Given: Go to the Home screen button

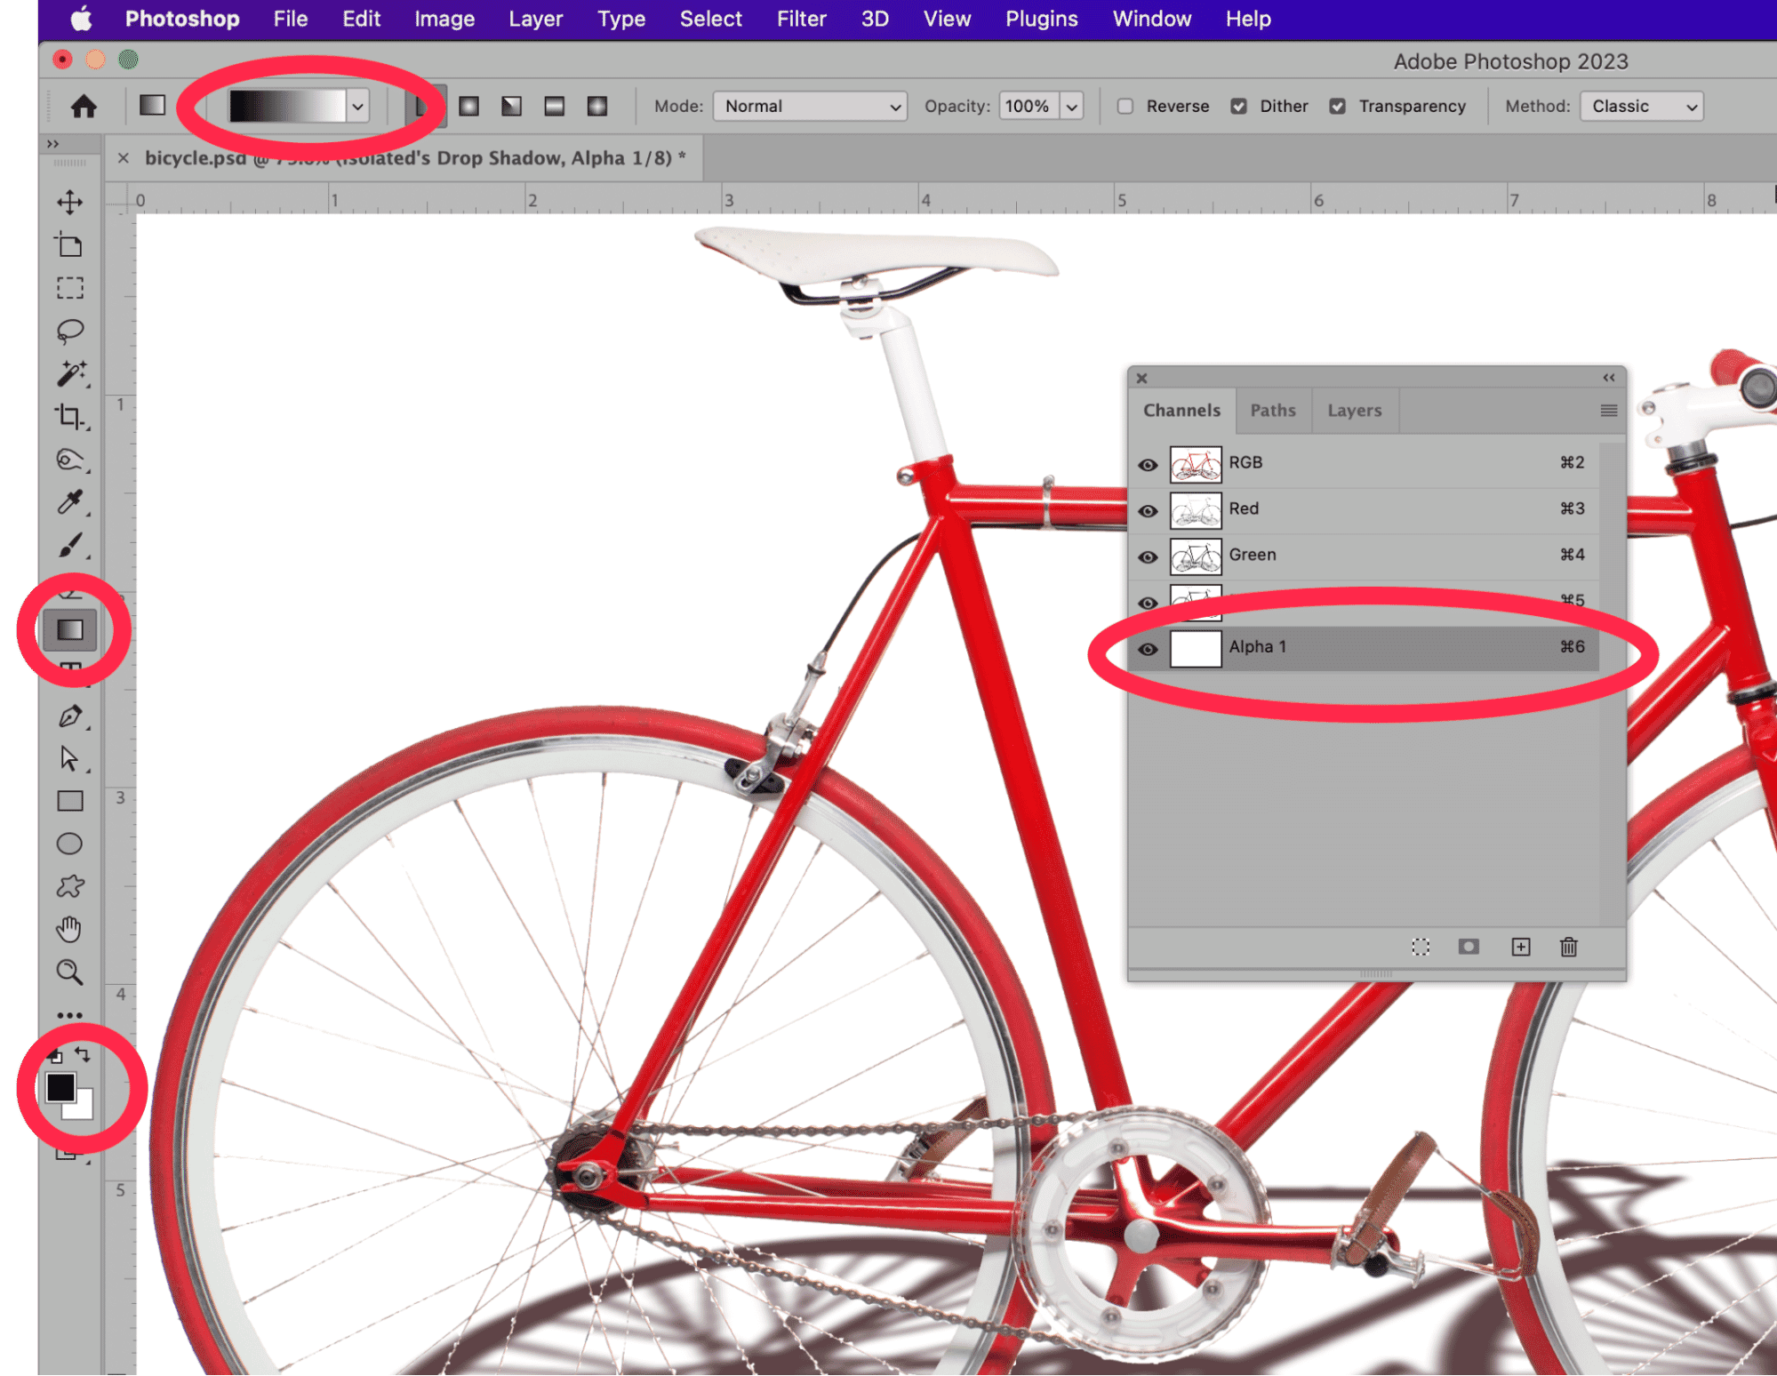Looking at the screenshot, I should pyautogui.click(x=84, y=107).
